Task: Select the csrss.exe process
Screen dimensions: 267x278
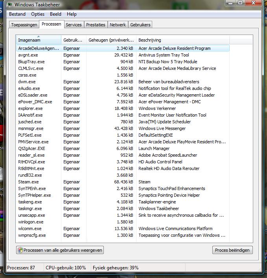Action: pyautogui.click(x=123, y=75)
